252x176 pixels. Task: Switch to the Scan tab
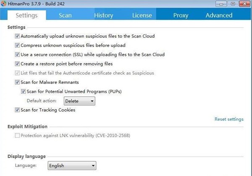point(65,16)
